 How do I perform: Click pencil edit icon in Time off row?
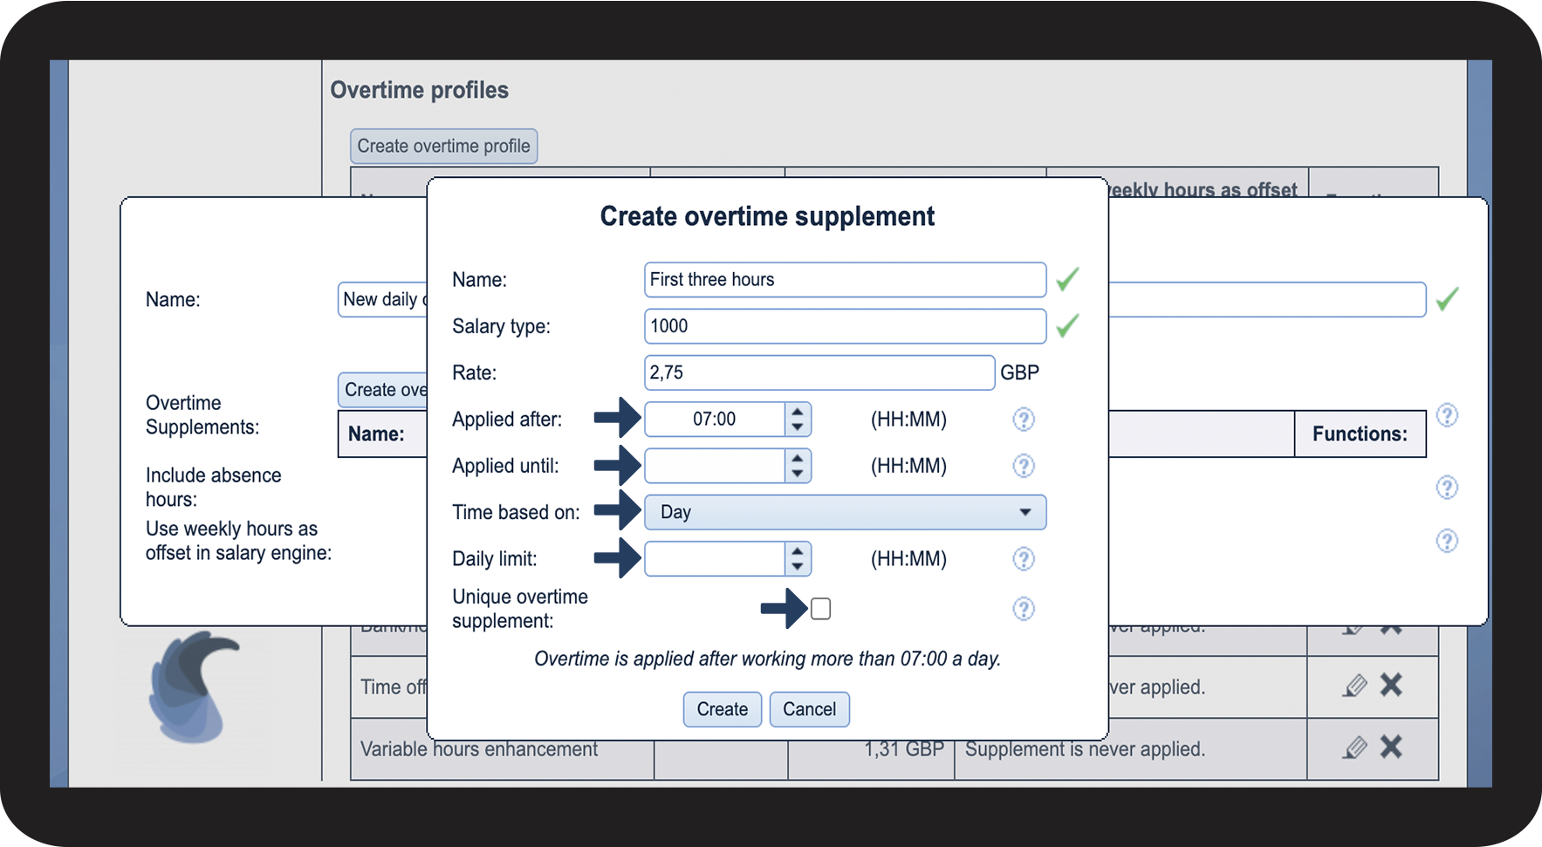tap(1354, 686)
